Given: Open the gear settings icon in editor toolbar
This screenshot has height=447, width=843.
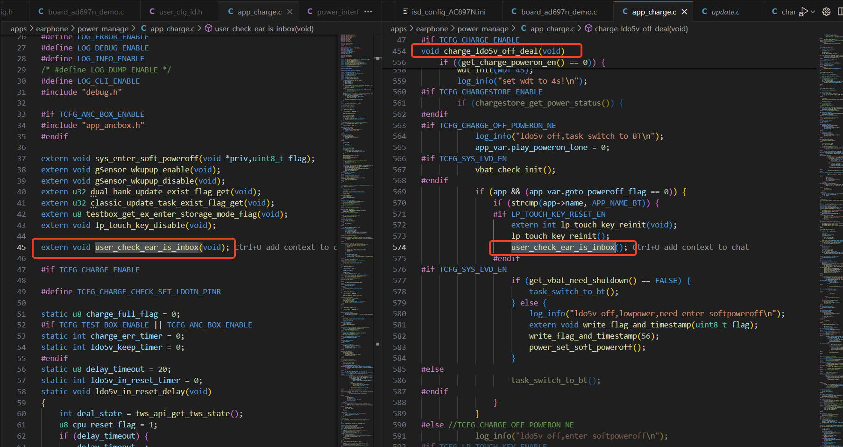Looking at the screenshot, I should (826, 12).
